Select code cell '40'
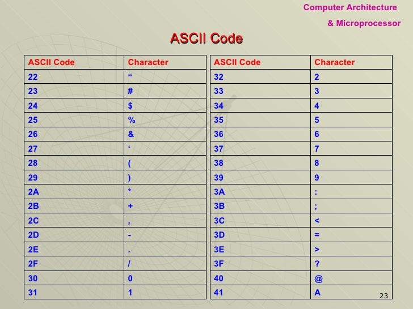The image size is (413, 309). click(x=260, y=278)
